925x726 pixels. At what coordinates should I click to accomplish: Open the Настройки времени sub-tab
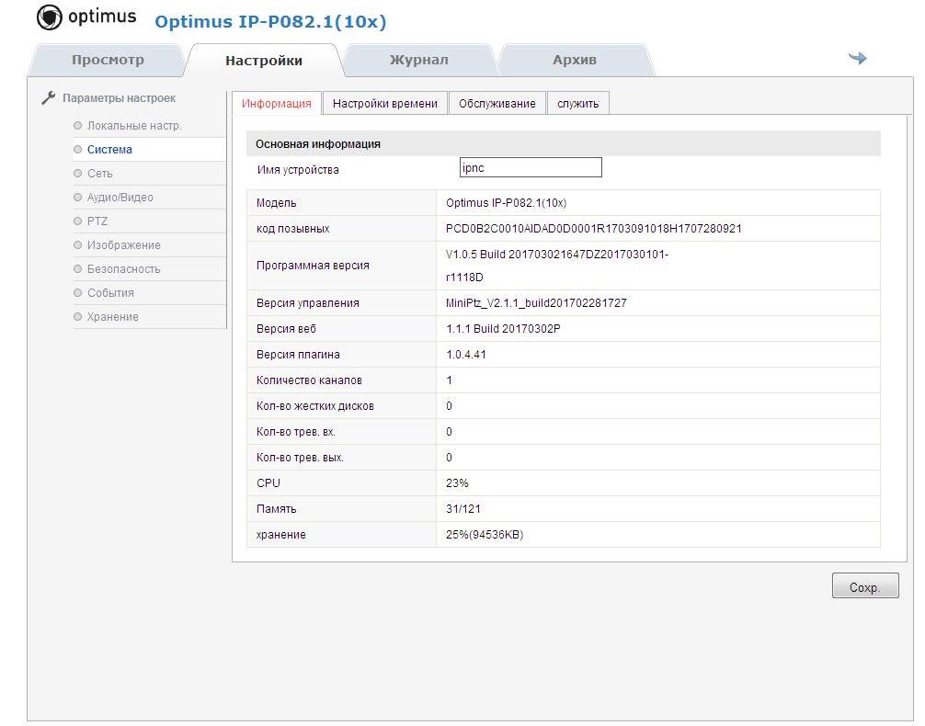click(384, 104)
